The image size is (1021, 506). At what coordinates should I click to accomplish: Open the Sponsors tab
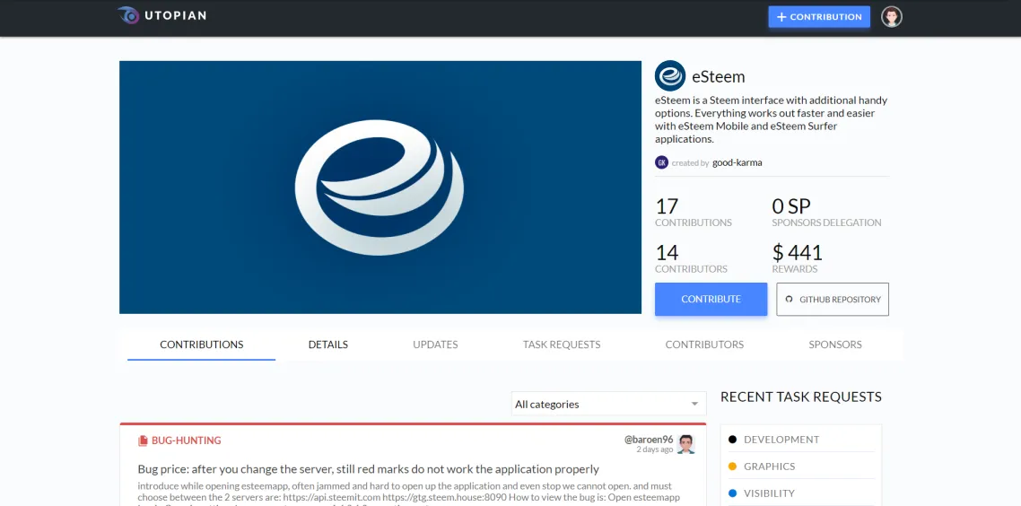tap(835, 345)
